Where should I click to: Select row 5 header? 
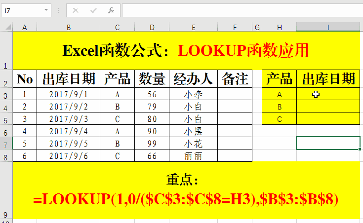tap(6, 119)
